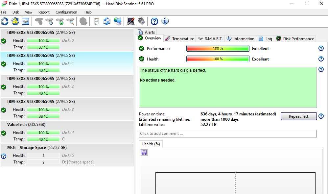
Task: Click the disk with clock toolbar icon
Action: 49,21
